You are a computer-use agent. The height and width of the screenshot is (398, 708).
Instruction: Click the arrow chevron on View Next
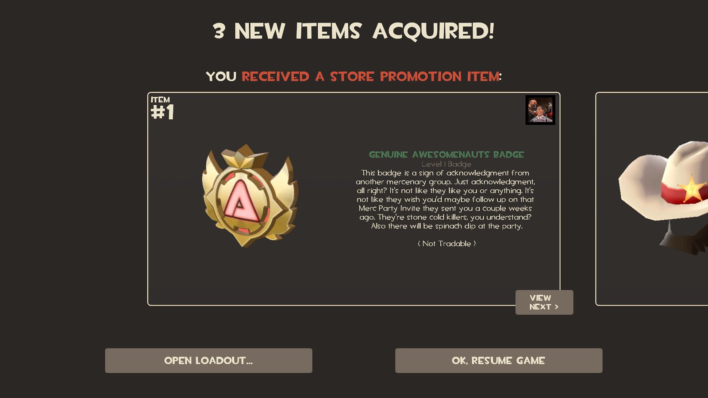click(557, 307)
